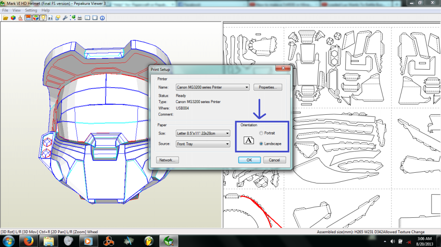This screenshot has width=441, height=247.
Task: Open the Setting menu
Action: click(31, 10)
